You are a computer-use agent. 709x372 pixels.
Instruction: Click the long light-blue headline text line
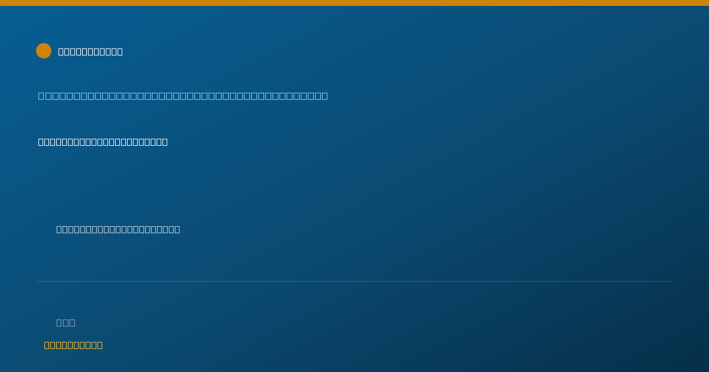[x=183, y=96]
